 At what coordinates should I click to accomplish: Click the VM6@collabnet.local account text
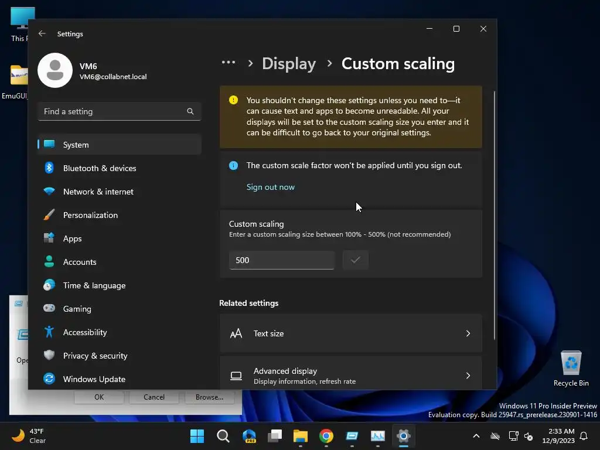113,77
